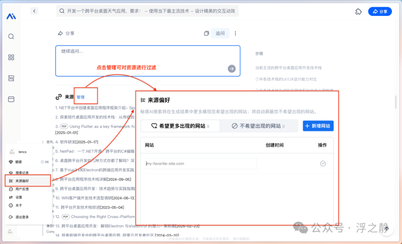Click step "当前主流的跨平台桌面应用开发技术栈"

[288, 68]
